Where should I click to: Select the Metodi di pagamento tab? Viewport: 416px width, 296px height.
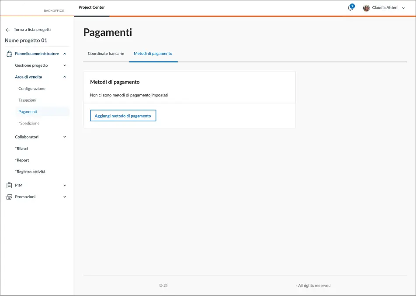153,53
